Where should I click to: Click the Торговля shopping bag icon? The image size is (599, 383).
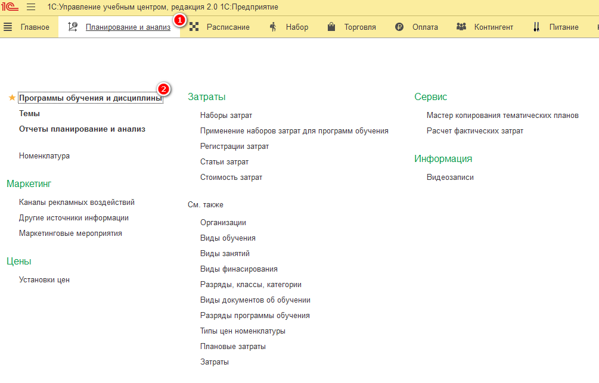(331, 27)
